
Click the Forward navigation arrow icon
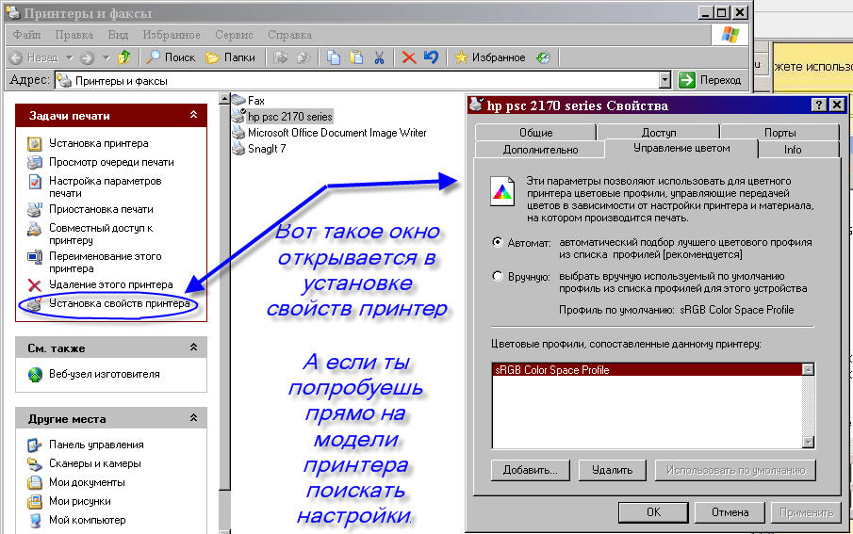click(x=87, y=57)
